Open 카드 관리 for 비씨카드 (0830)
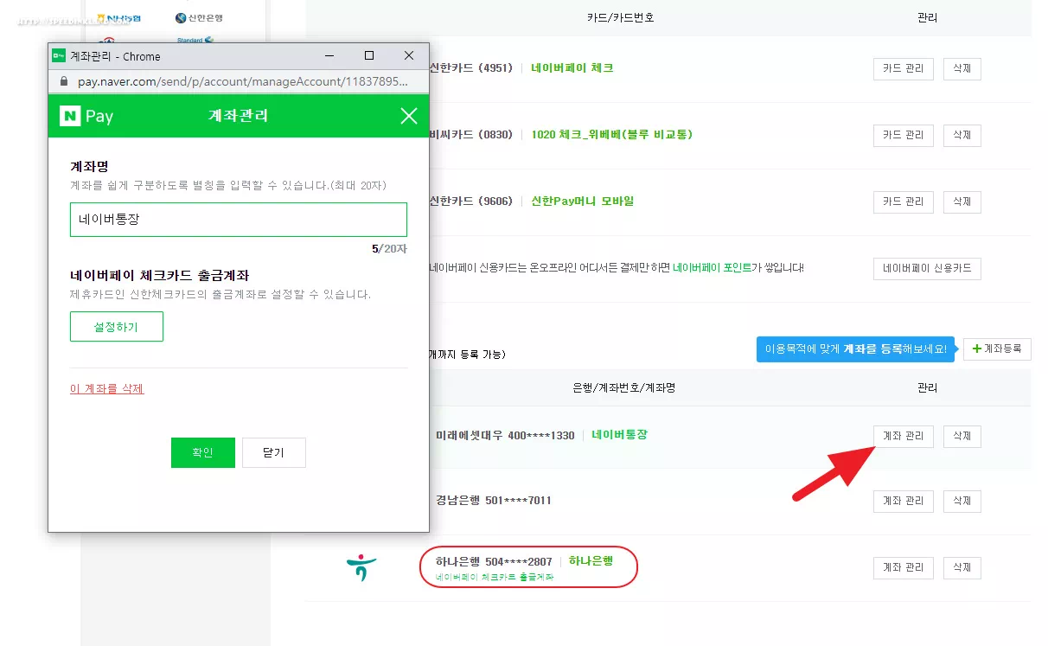 [903, 135]
